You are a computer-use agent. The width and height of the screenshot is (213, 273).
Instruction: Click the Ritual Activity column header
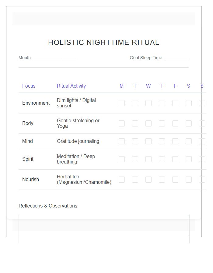click(x=71, y=86)
